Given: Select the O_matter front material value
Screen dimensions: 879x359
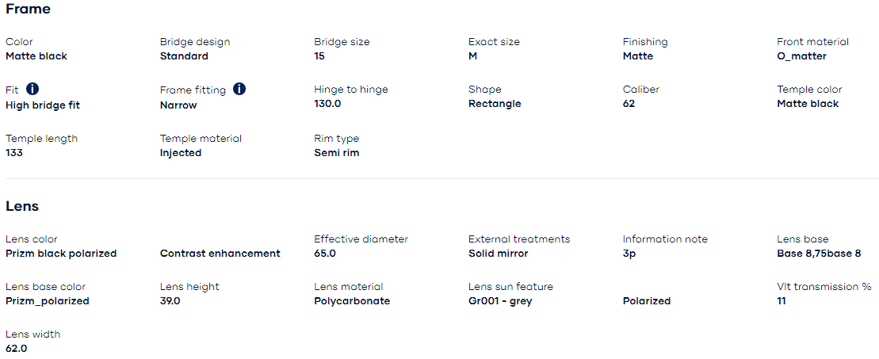Looking at the screenshot, I should point(801,56).
